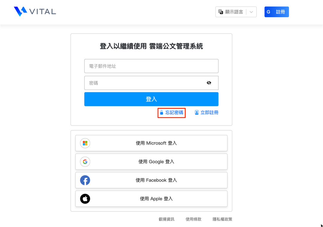This screenshot has height=227, width=323.
Task: Click the VITAL logo
Action: point(35,11)
